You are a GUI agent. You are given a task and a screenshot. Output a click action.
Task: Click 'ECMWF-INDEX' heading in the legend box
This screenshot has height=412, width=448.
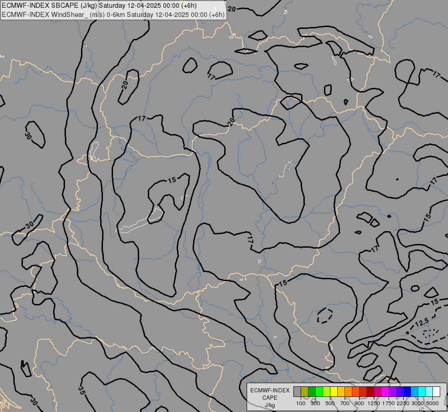click(270, 390)
